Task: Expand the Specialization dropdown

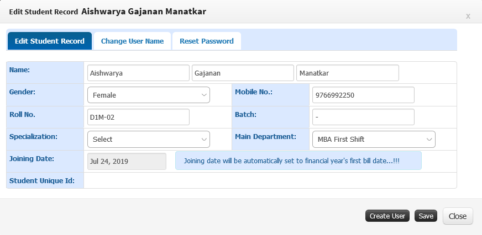Action: pos(149,139)
